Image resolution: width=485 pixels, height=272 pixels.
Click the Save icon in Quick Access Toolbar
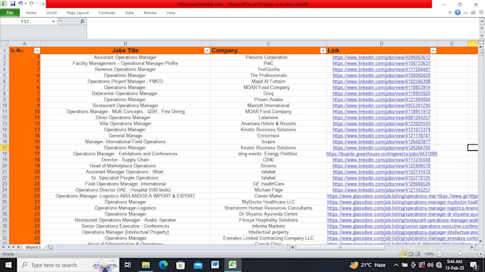coord(12,4)
